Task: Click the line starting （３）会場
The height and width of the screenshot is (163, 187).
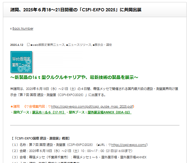Action: point(79,157)
